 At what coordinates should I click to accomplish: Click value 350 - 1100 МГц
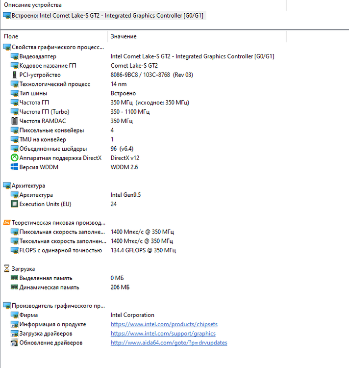(130, 112)
